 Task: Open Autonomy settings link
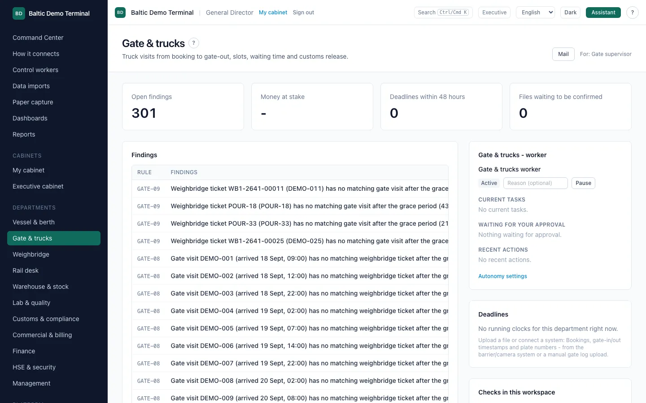(502, 276)
